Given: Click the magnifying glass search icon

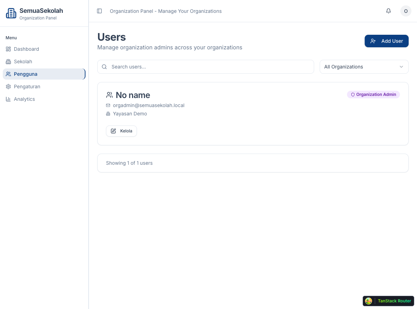Looking at the screenshot, I should pos(104,66).
